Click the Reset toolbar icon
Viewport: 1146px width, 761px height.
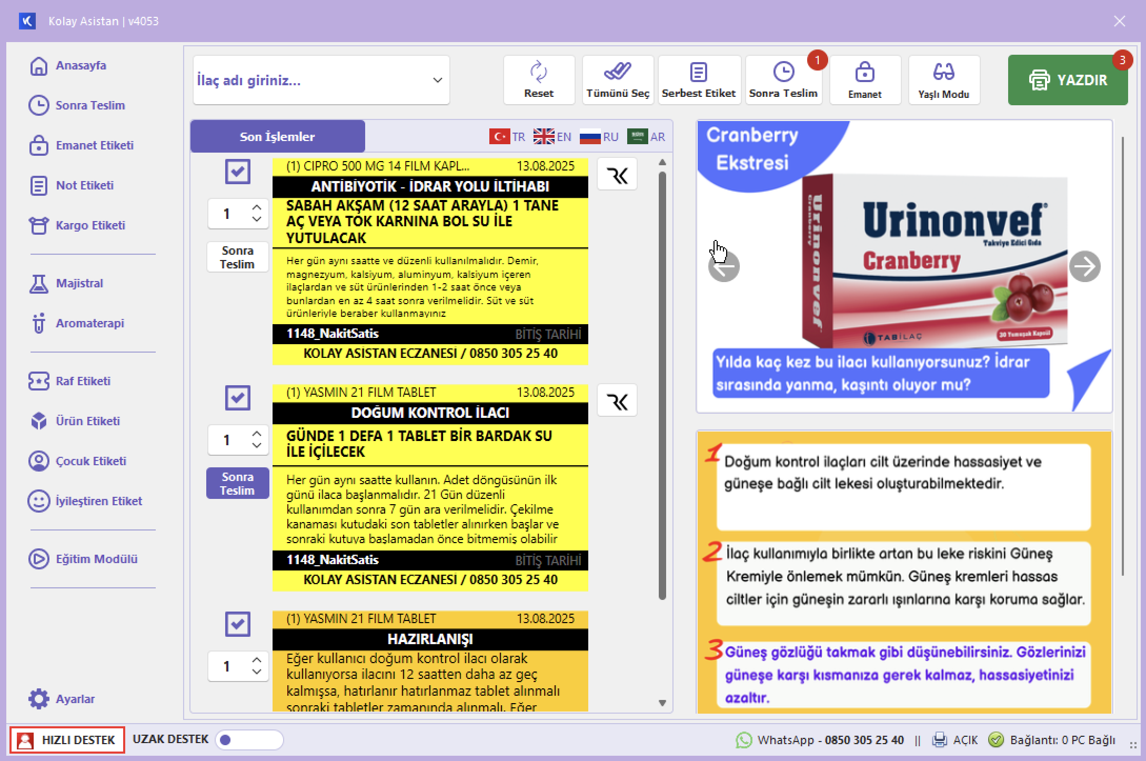538,79
